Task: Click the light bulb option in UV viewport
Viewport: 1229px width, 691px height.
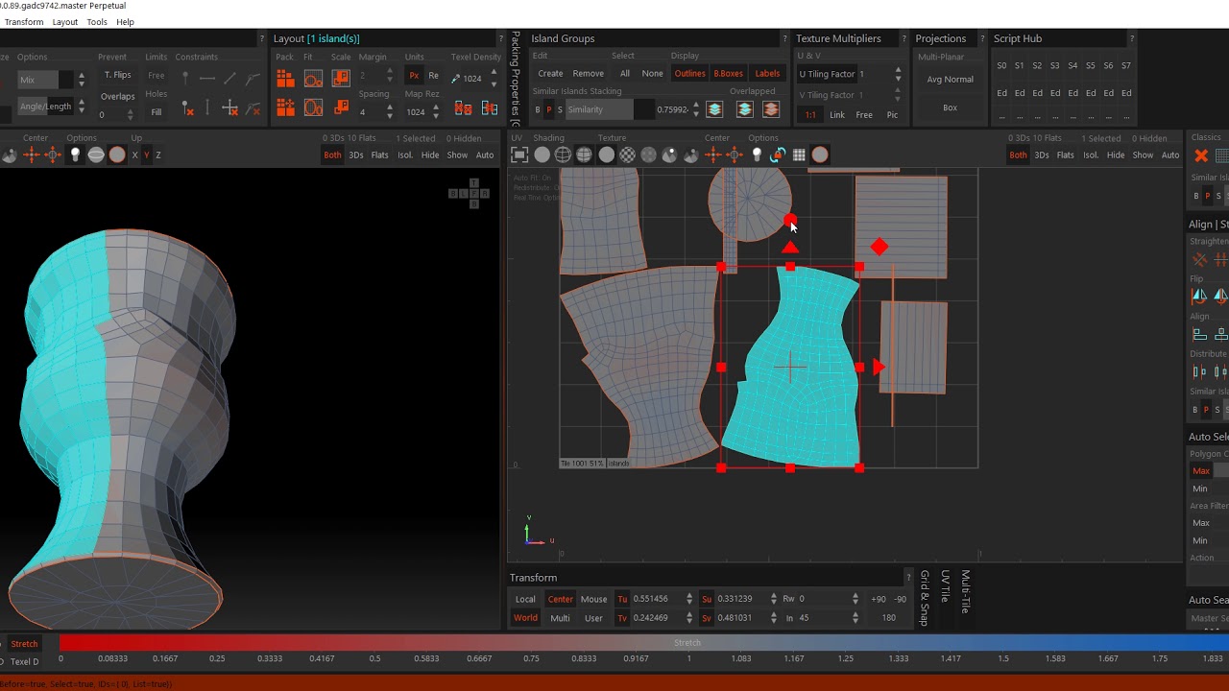Action: click(757, 155)
